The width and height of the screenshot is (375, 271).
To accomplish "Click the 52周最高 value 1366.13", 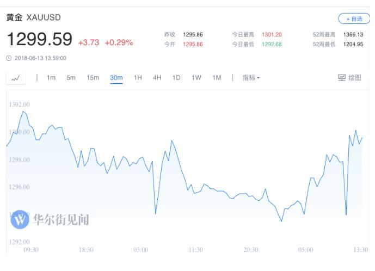I will [x=353, y=34].
